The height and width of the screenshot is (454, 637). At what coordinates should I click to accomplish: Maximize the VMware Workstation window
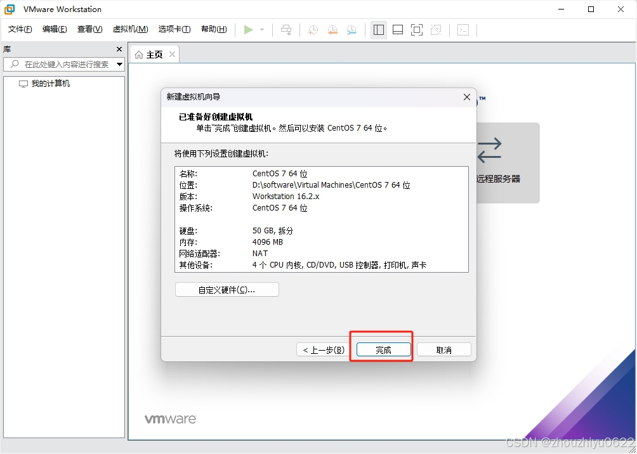click(591, 9)
